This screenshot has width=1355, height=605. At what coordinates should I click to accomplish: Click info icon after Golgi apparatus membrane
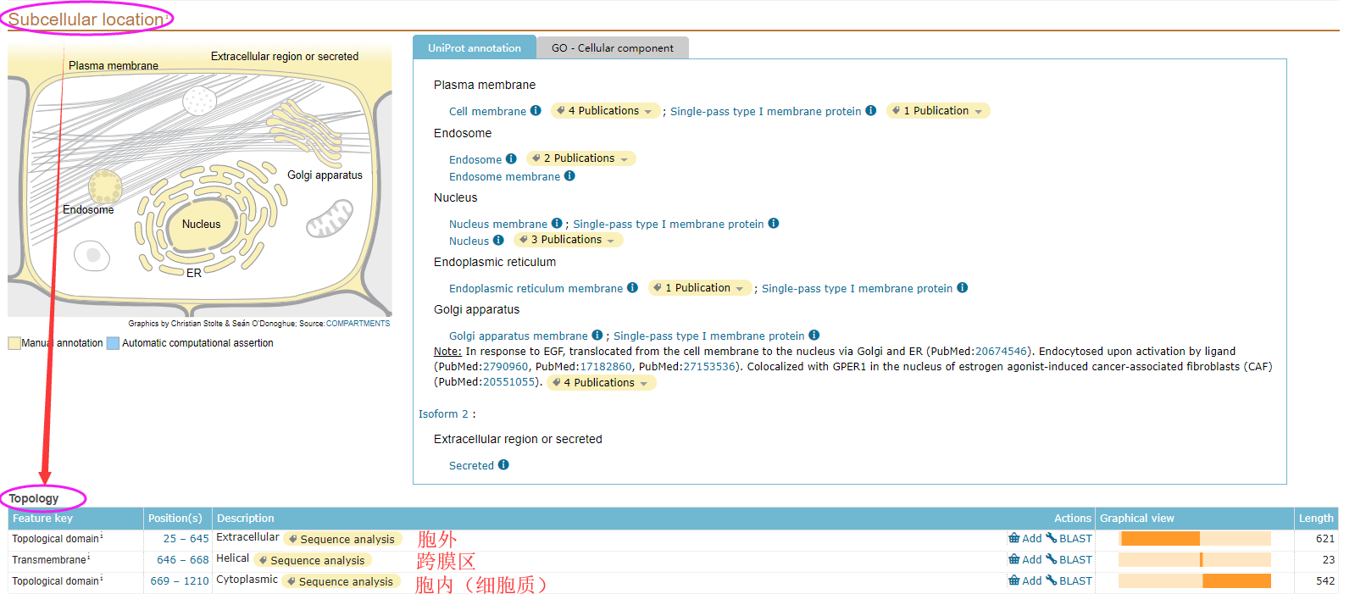[597, 336]
